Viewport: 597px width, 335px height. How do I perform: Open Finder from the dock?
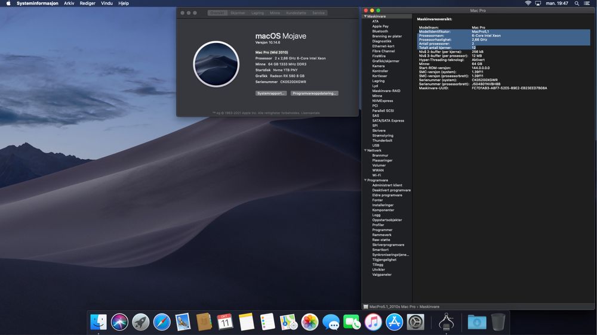(99, 322)
